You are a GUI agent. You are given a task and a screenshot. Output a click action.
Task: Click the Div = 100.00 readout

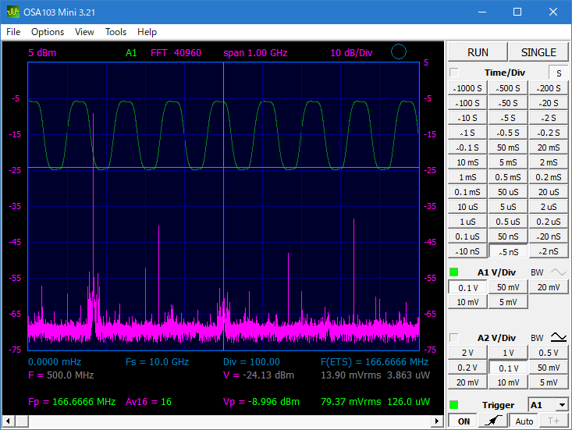pos(251,362)
